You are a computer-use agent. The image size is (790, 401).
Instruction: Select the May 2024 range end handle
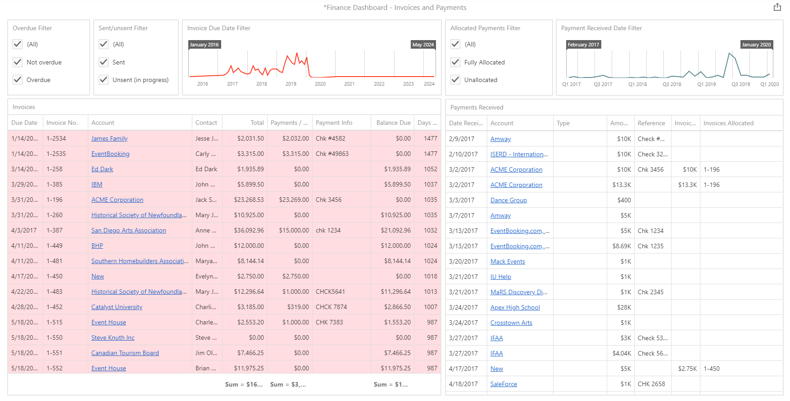click(x=423, y=45)
